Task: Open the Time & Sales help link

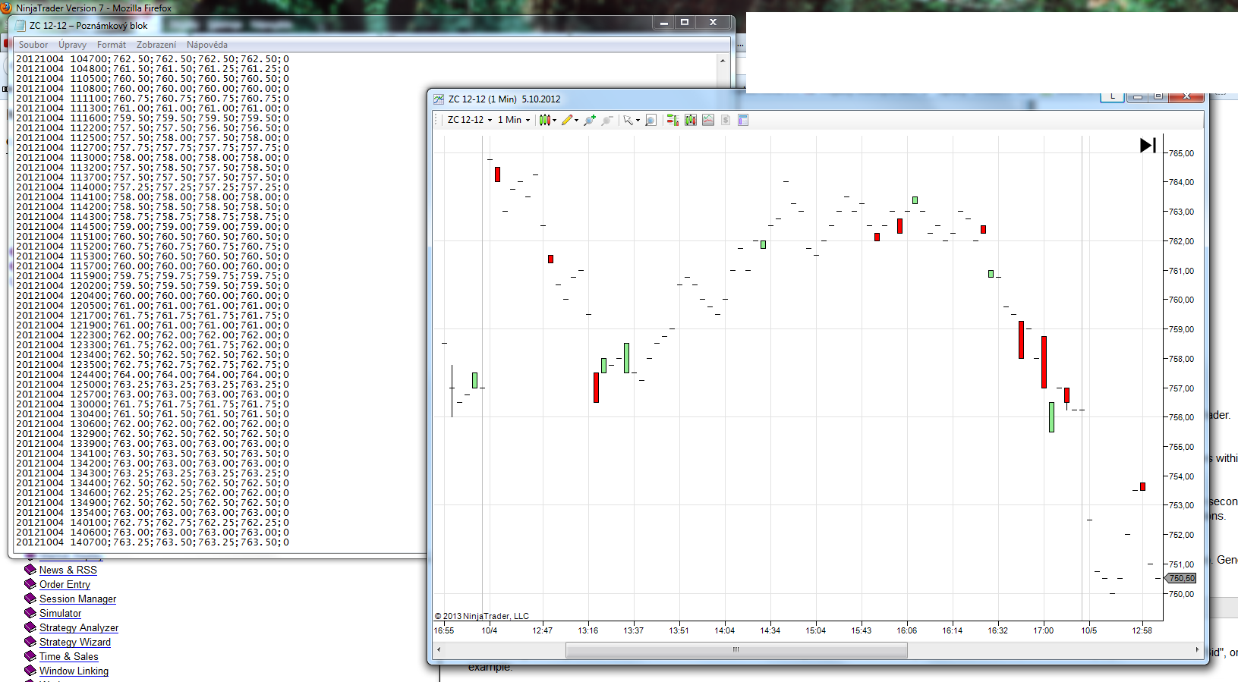Action: coord(69,656)
